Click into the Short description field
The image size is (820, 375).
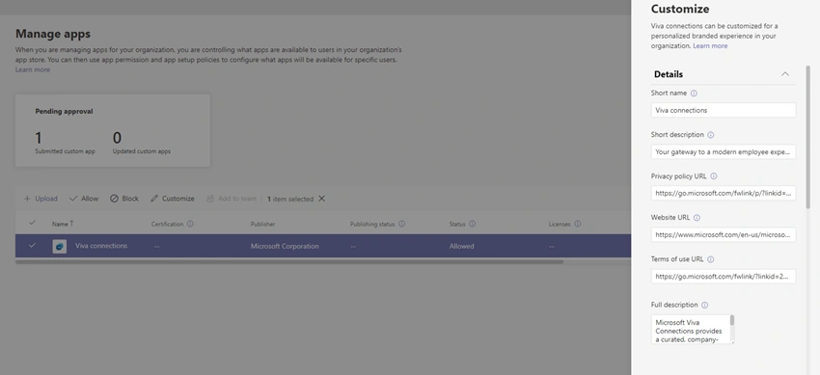[x=724, y=152]
